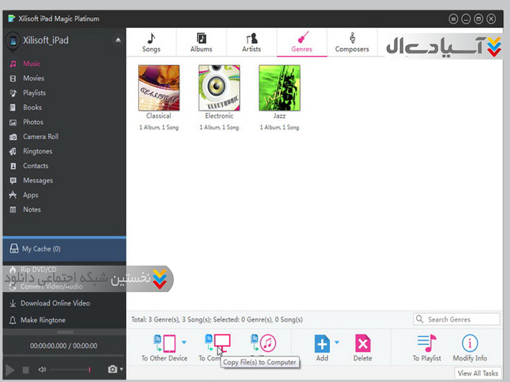
Task: Eject the Xilisoft_iPad device
Action: (x=118, y=40)
